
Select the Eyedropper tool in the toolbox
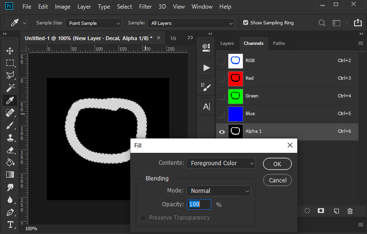[10, 100]
